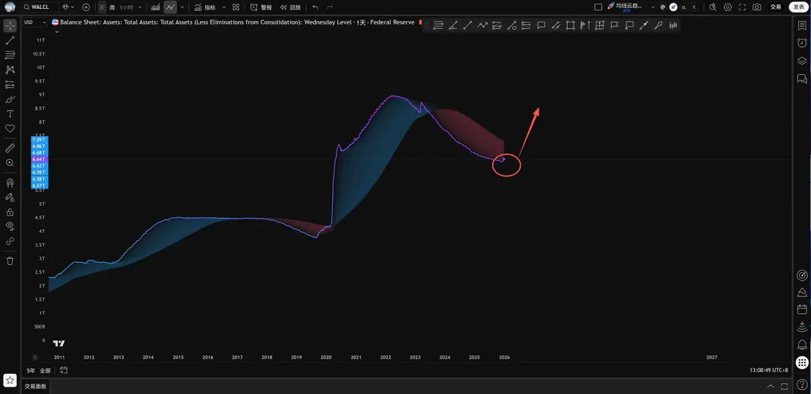Select the bars pattern favorite tool
The image size is (811, 394).
(x=673, y=26)
